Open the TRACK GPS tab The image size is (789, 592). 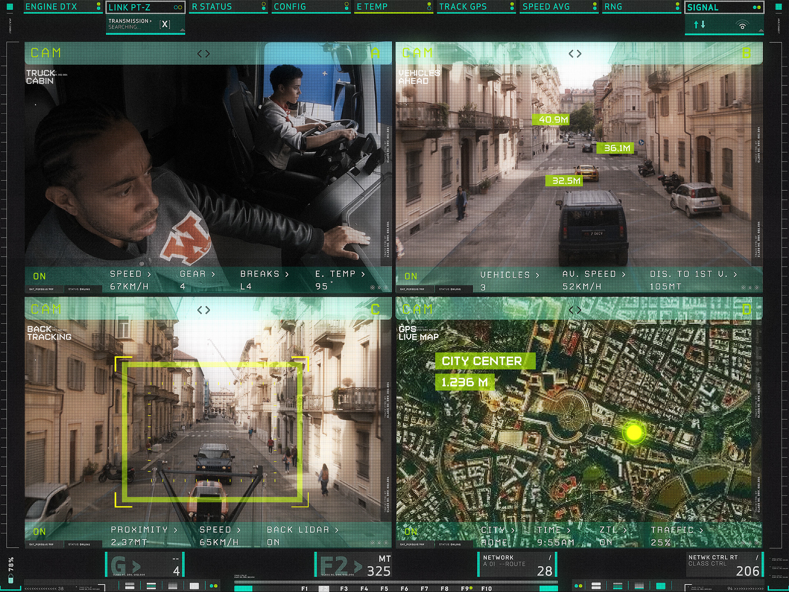[463, 7]
